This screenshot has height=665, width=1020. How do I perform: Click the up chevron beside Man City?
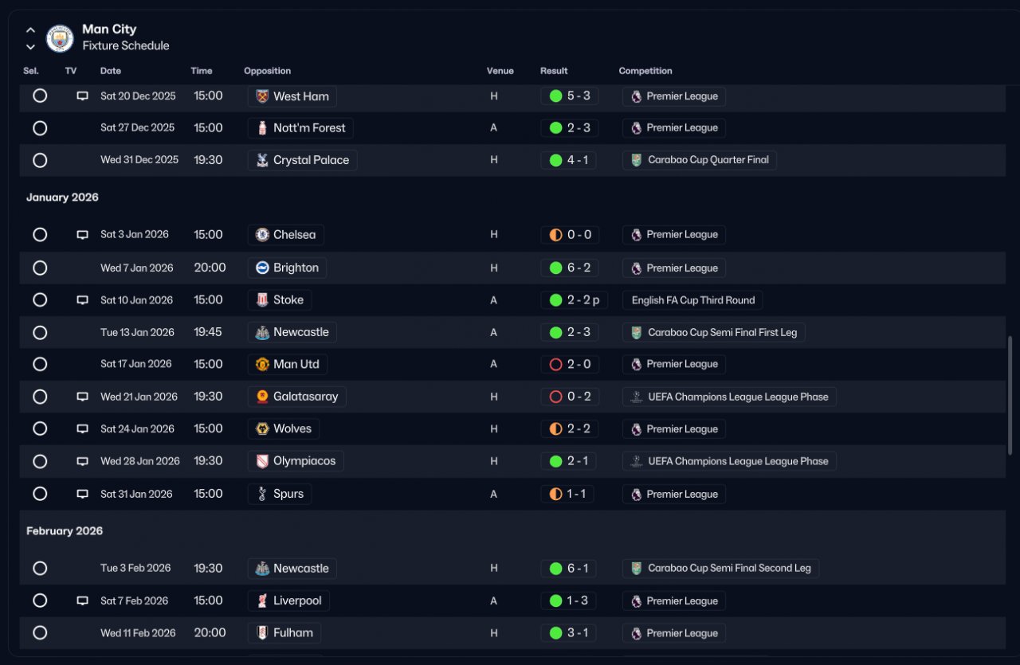pyautogui.click(x=30, y=30)
